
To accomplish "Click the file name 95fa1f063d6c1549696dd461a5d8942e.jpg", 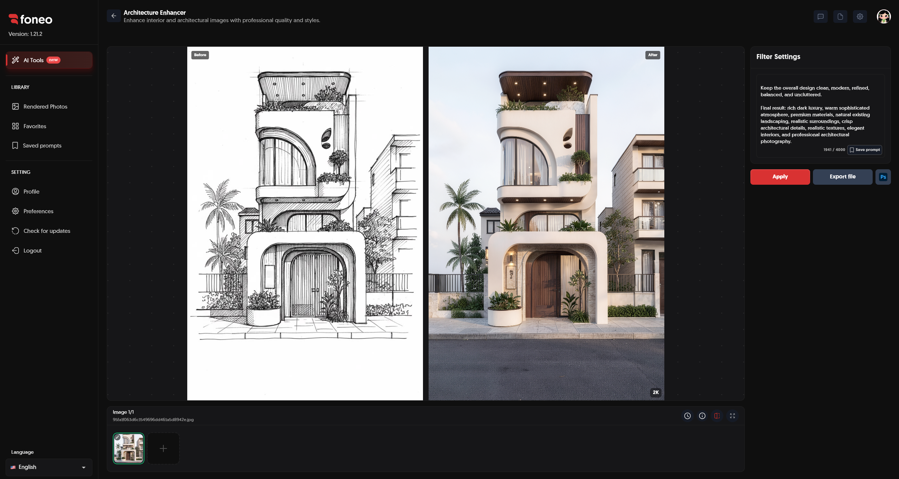I will coord(153,420).
